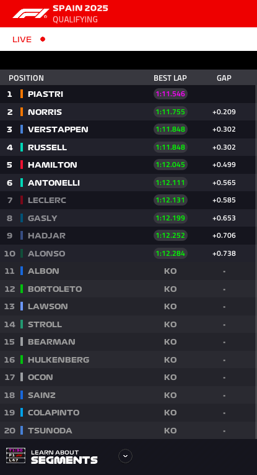Open the VERSTAPPEN driver row

(x=128, y=129)
